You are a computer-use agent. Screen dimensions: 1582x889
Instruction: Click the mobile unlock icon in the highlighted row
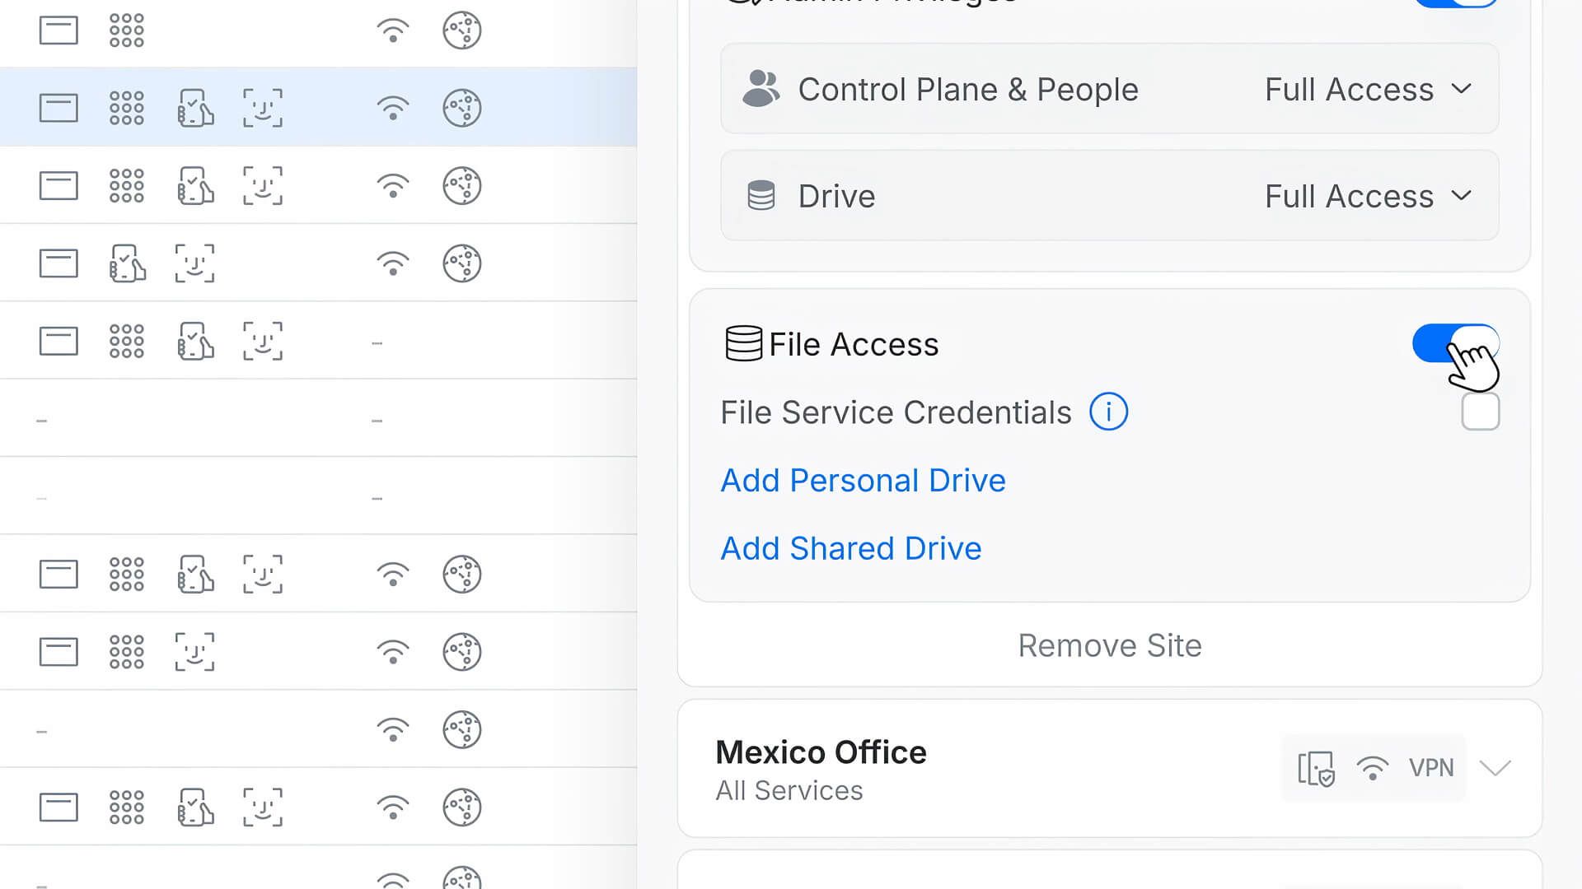195,108
